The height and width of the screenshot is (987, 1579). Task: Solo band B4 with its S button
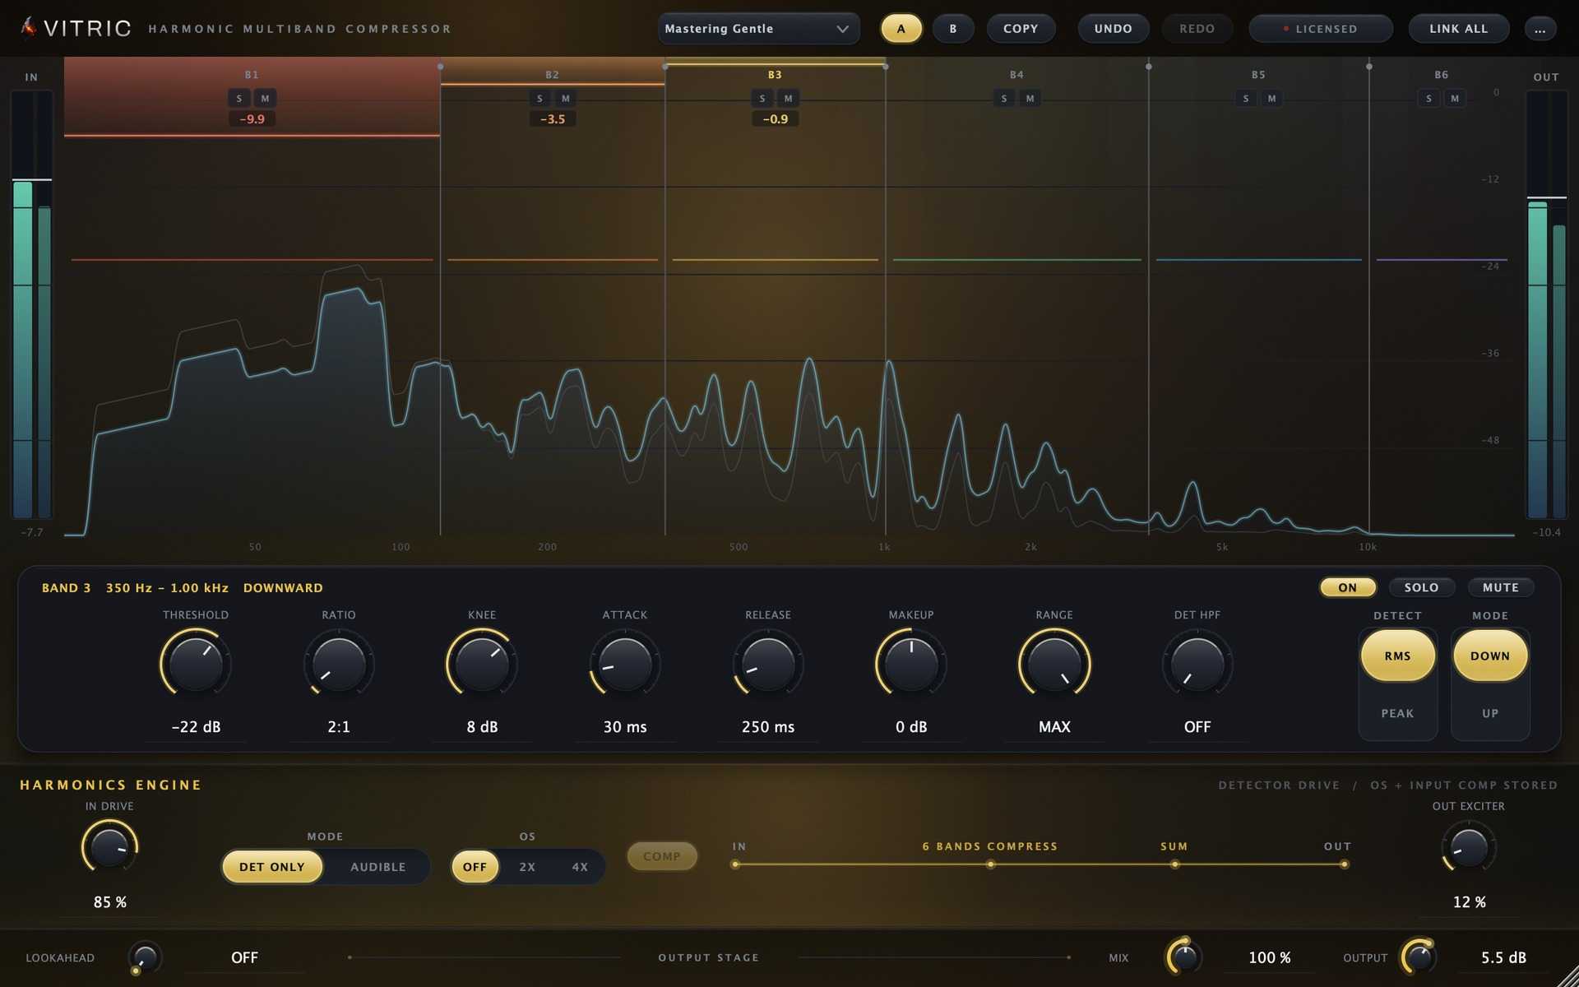pyautogui.click(x=1004, y=99)
